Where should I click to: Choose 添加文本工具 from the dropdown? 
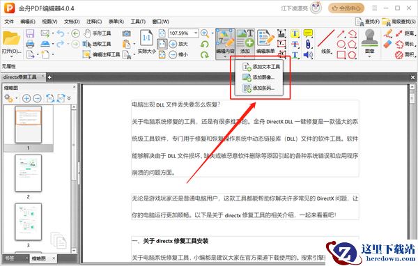pos(261,67)
